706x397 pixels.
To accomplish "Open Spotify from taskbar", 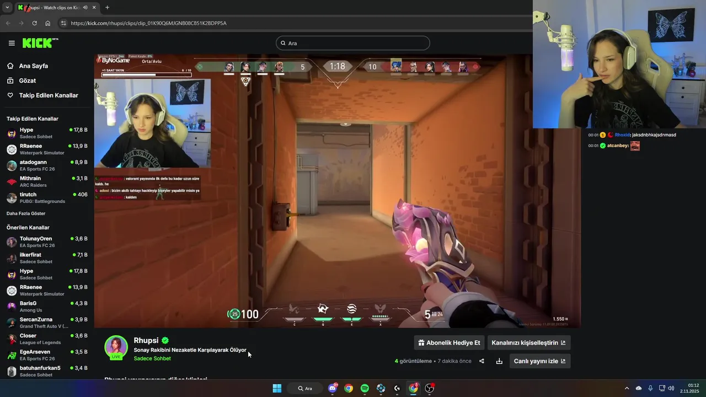I will tap(365, 388).
